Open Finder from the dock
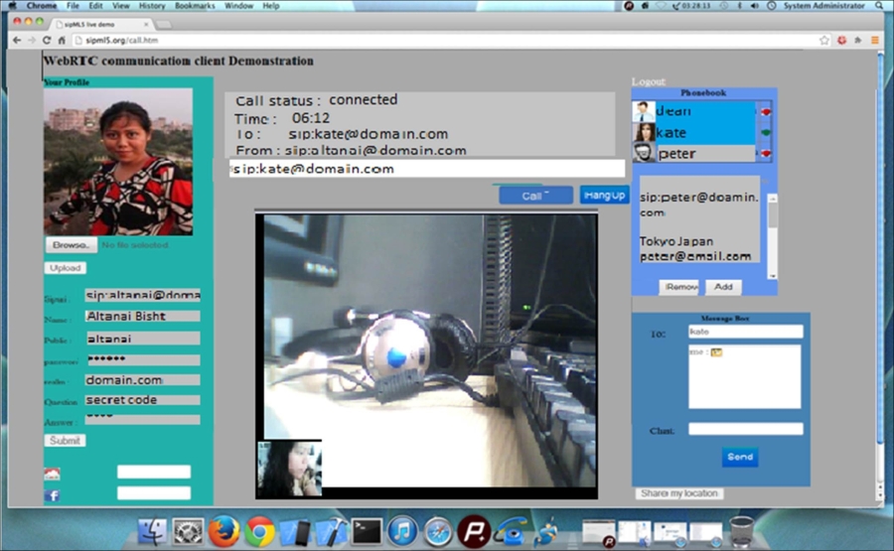894x551 pixels. 152,531
